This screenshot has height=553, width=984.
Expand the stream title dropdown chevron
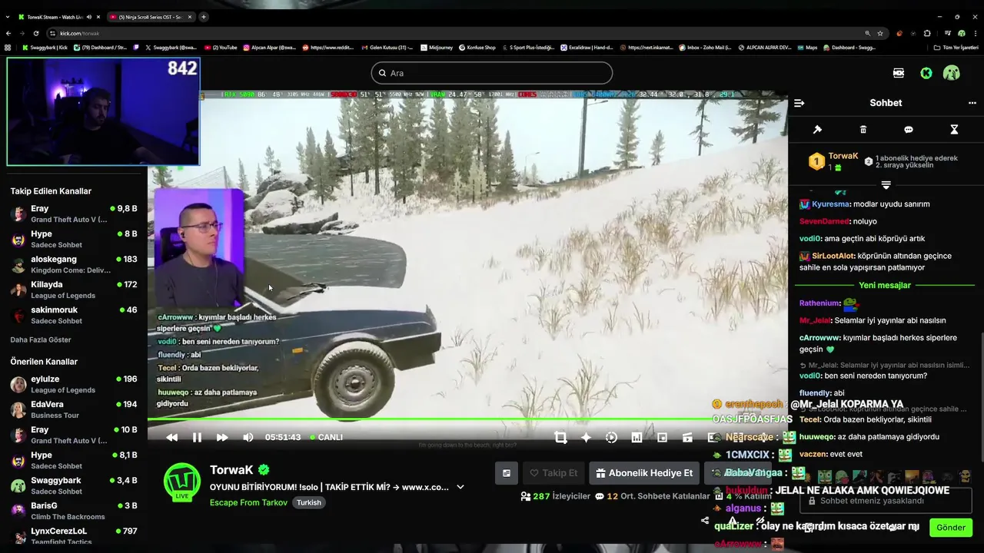(460, 487)
